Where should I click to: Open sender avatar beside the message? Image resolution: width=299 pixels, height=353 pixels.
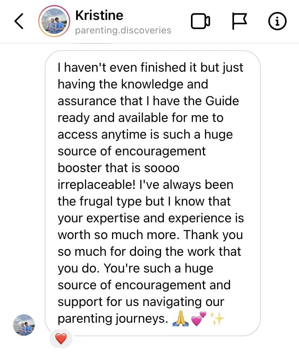24,325
